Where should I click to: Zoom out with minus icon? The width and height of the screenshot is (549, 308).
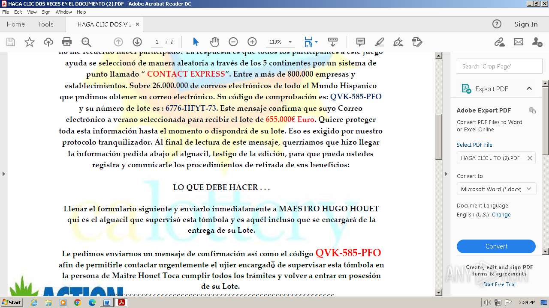click(x=233, y=42)
